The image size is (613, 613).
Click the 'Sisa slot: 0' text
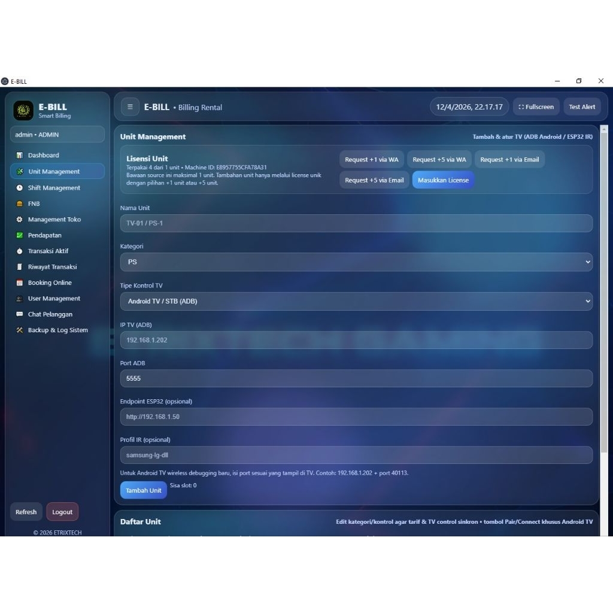[x=183, y=485]
